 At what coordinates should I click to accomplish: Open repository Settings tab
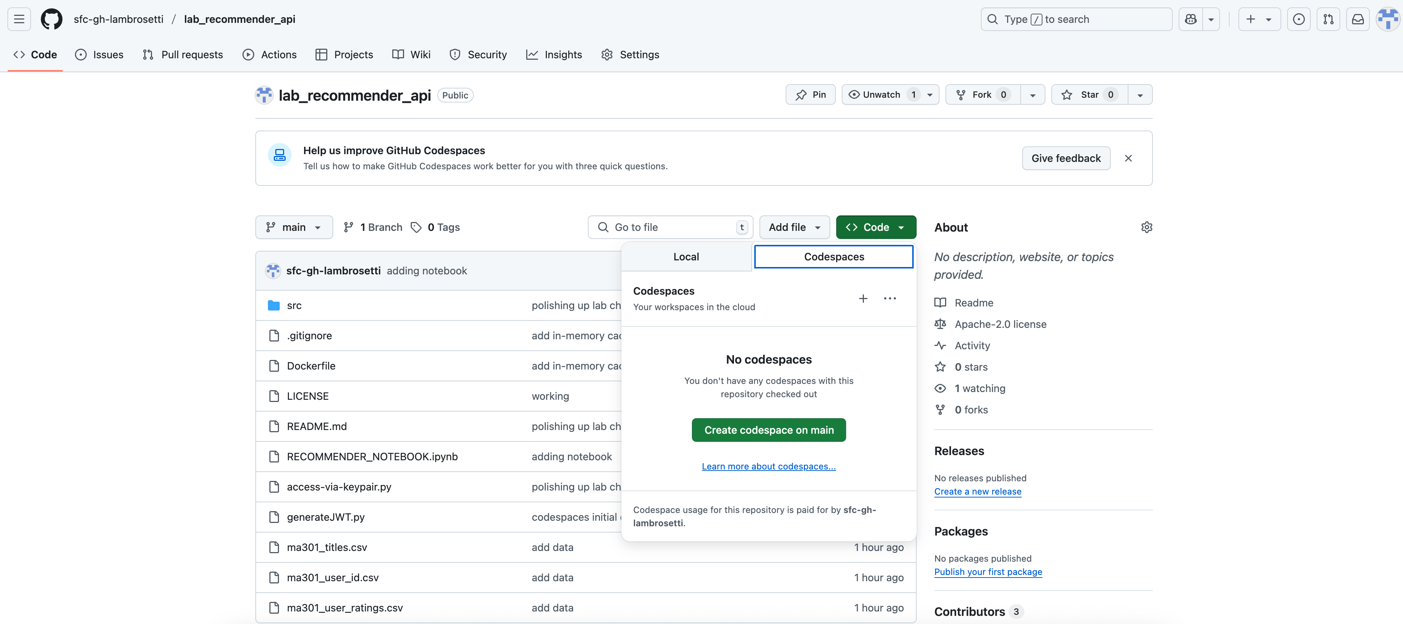(x=630, y=55)
